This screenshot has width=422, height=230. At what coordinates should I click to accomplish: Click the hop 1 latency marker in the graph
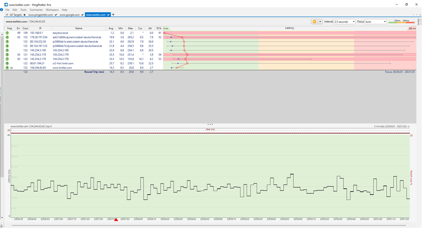[164, 33]
